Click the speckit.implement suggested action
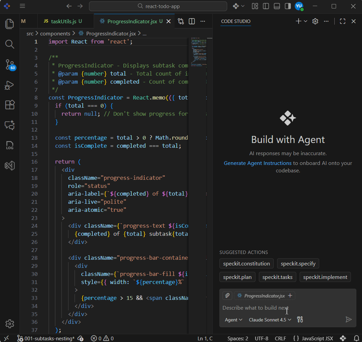 click(325, 277)
